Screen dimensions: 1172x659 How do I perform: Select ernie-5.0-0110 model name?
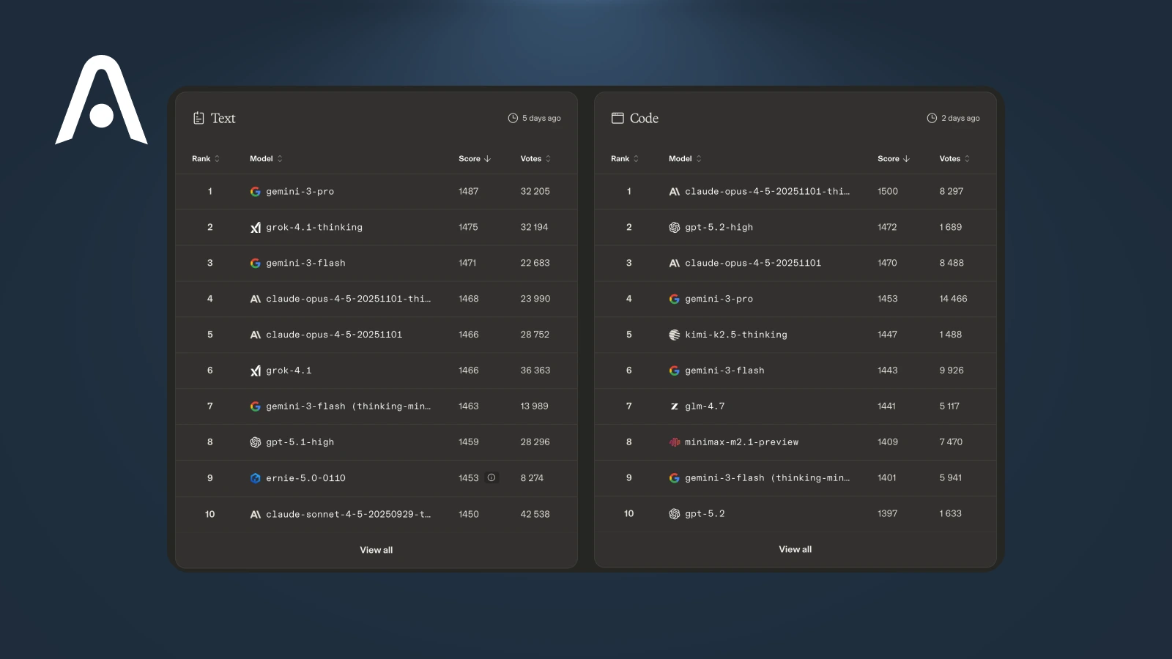[x=306, y=478]
